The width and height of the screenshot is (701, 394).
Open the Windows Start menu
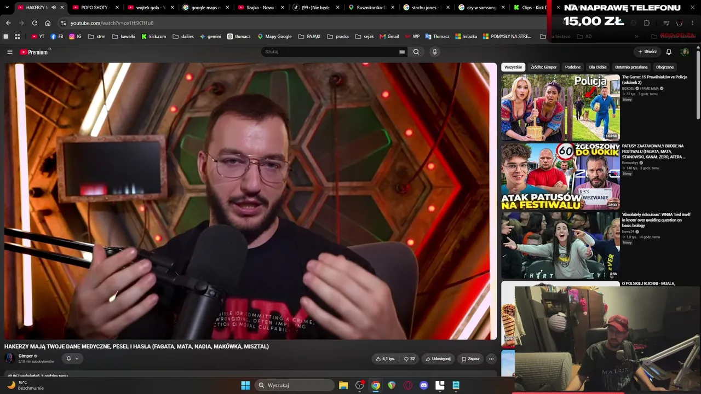click(245, 385)
